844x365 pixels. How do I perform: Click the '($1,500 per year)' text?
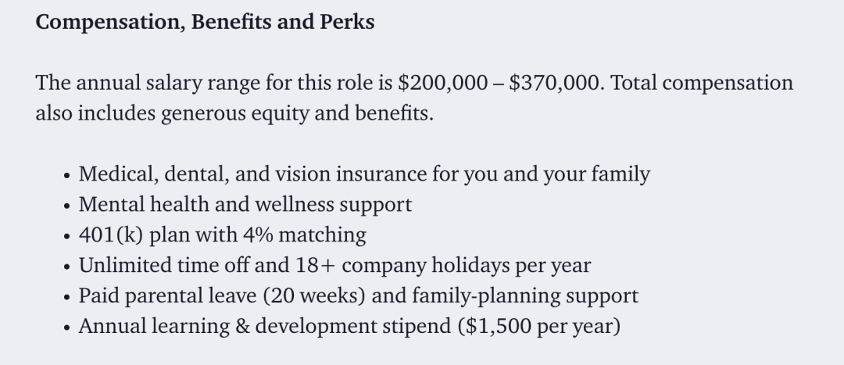click(x=539, y=327)
